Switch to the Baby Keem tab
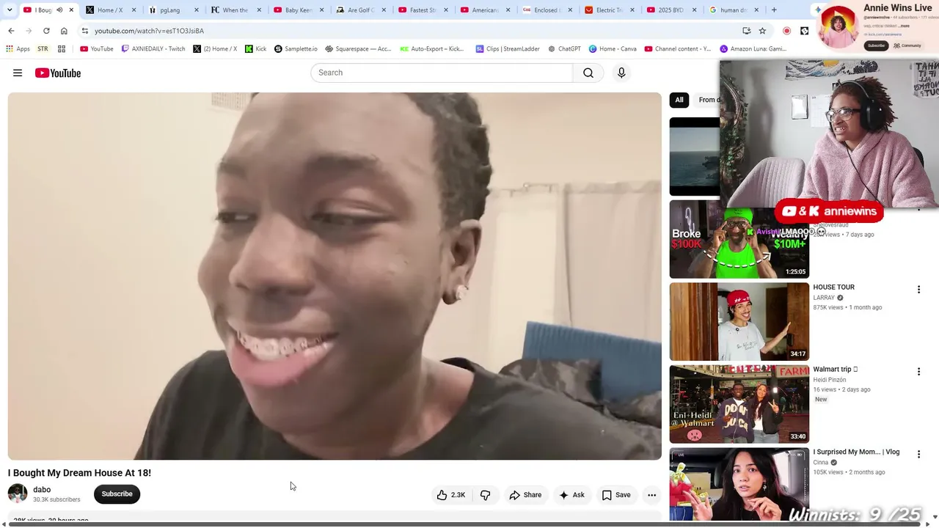 [x=297, y=10]
